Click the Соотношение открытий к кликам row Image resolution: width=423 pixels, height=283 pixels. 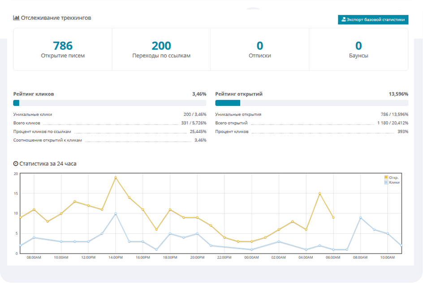[x=110, y=140]
